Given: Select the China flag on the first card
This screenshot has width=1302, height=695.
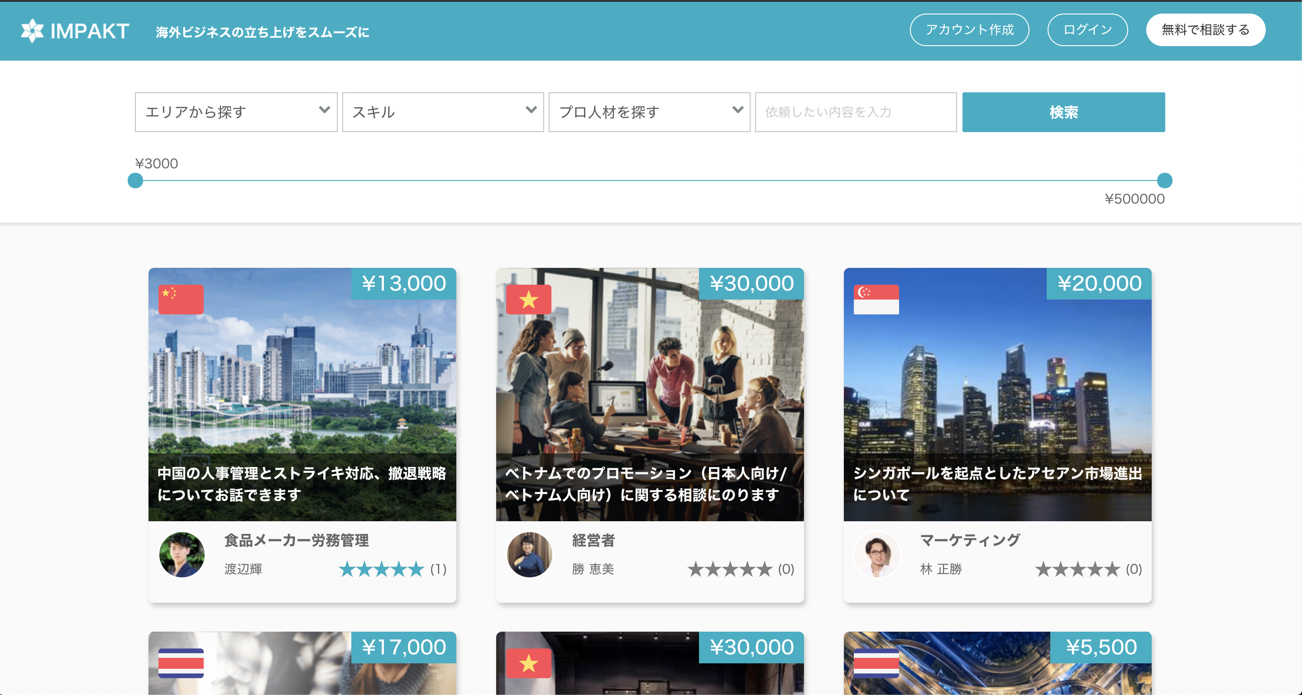Looking at the screenshot, I should coord(181,299).
